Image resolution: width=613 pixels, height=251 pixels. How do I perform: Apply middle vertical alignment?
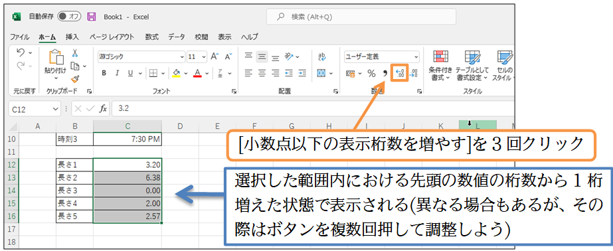[262, 56]
